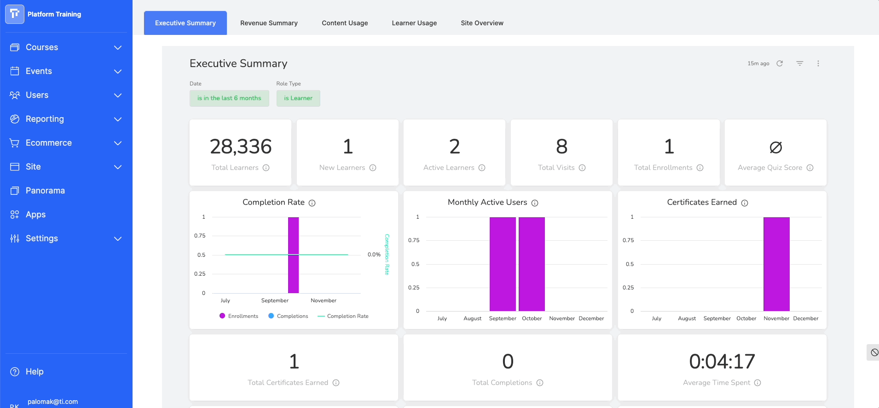Switch to the Site Overview tab
The height and width of the screenshot is (408, 879).
[x=482, y=23]
